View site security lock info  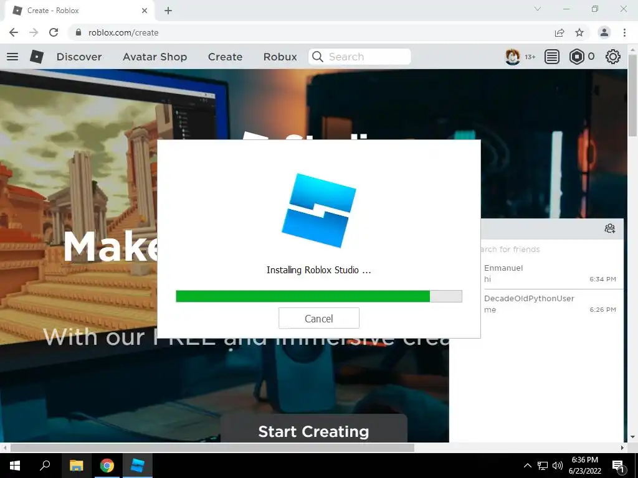pyautogui.click(x=79, y=32)
